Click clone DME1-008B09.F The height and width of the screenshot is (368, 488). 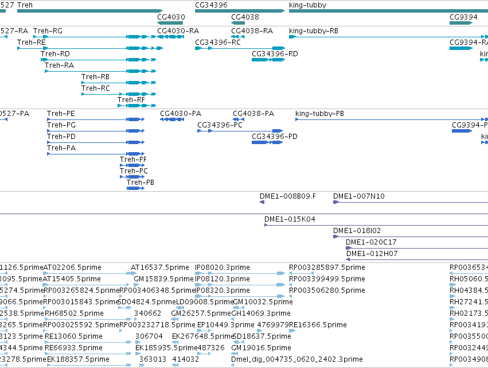click(262, 202)
